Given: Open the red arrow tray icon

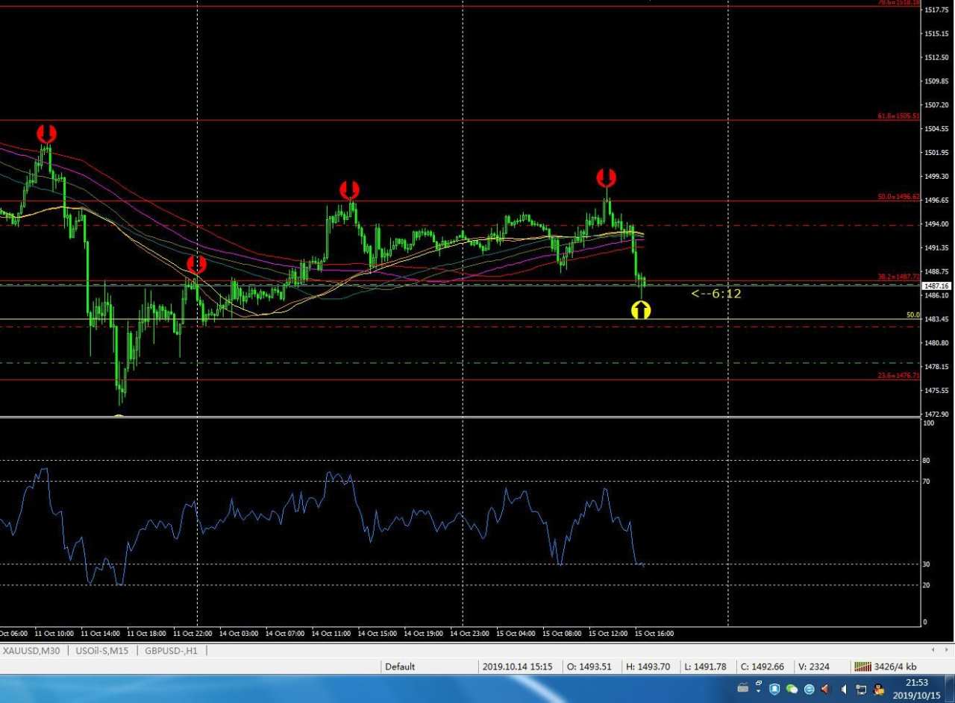Looking at the screenshot, I should click(825, 689).
